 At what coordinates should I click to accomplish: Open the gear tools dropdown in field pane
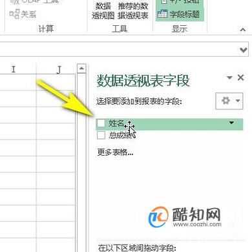coord(229,101)
